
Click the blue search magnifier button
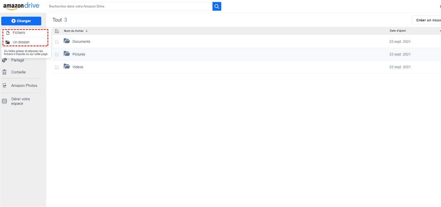click(217, 6)
